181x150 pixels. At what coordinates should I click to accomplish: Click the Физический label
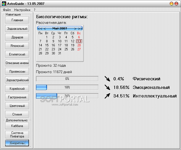(146, 79)
